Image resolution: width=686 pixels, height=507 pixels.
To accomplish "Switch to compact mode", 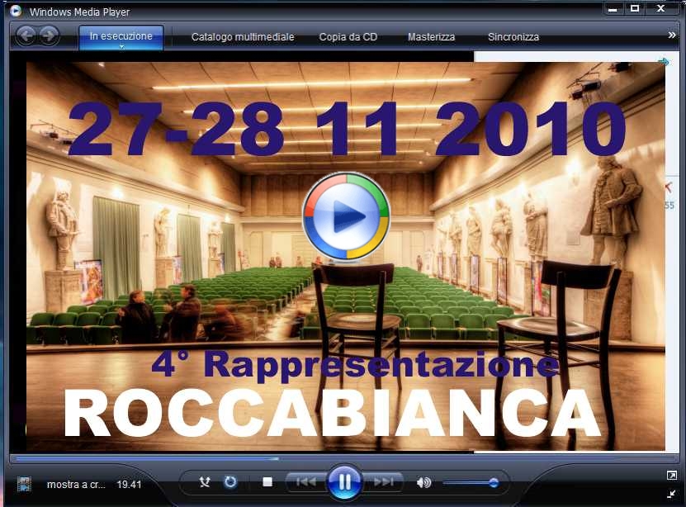I will point(671,493).
